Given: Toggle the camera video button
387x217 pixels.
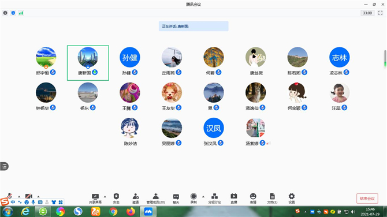Looking at the screenshot, I should coord(29,196).
